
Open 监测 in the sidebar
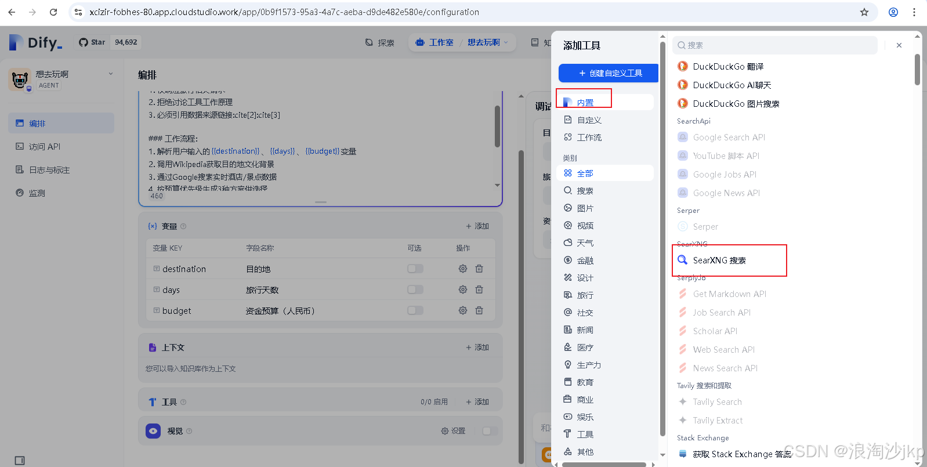click(x=61, y=193)
